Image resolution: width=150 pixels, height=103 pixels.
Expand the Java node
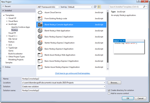(7, 45)
